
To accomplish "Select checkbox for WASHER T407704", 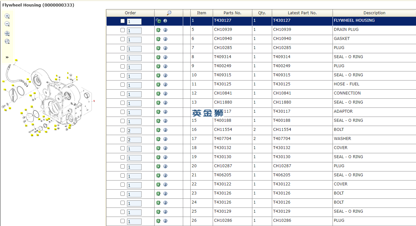I will (x=122, y=139).
